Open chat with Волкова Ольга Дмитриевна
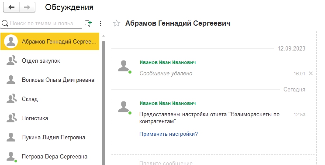This screenshot has width=325, height=165. pyautogui.click(x=50, y=80)
